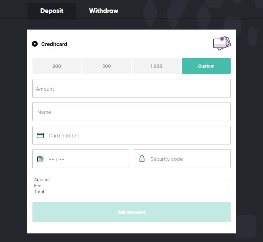This screenshot has width=263, height=242.
Task: Open the Deposit tab
Action: 52,11
